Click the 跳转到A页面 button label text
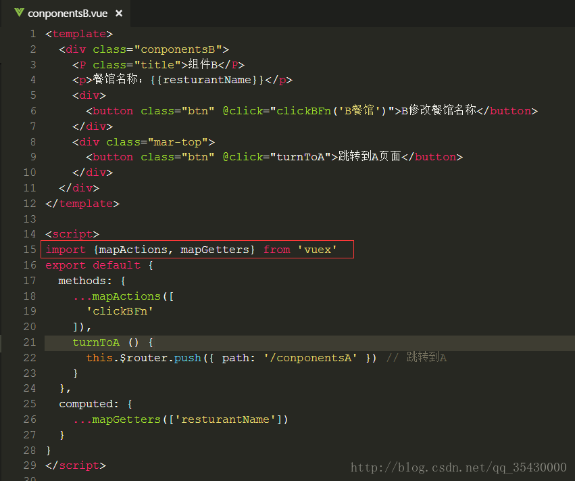 point(370,157)
